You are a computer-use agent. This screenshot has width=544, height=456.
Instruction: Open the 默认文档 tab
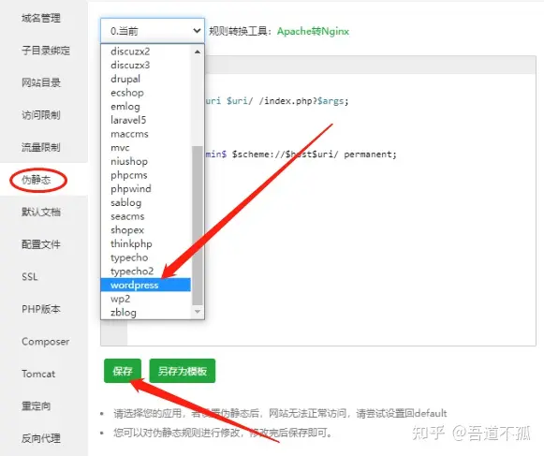41,212
